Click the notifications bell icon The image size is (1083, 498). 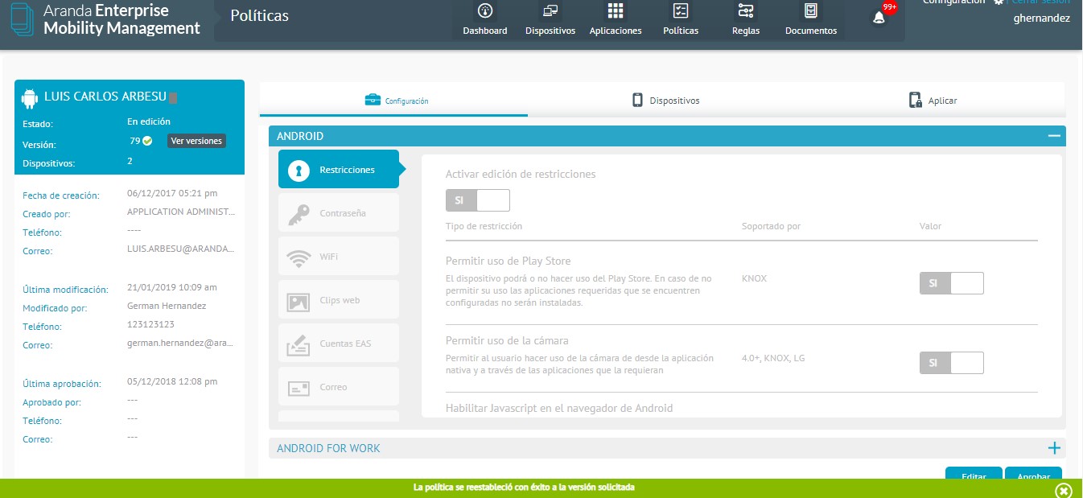pos(879,18)
